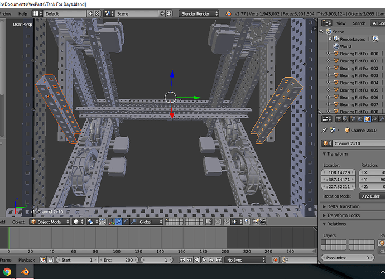385x279 pixels.
Task: Open the Object Mode dropdown
Action: click(50, 222)
